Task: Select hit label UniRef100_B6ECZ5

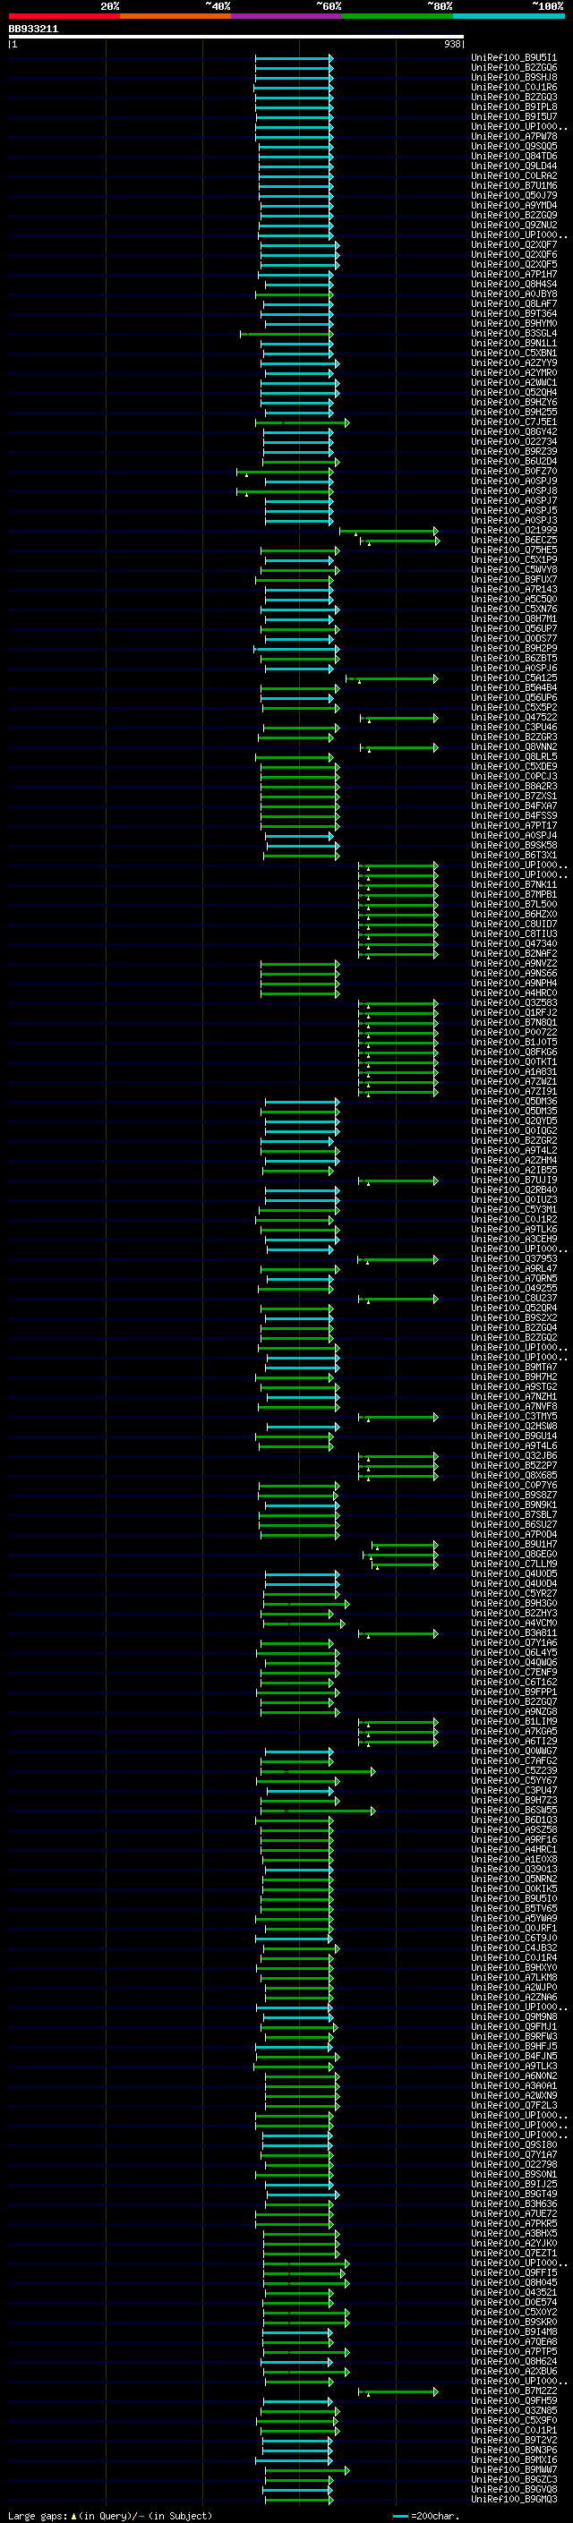Action: (x=514, y=540)
